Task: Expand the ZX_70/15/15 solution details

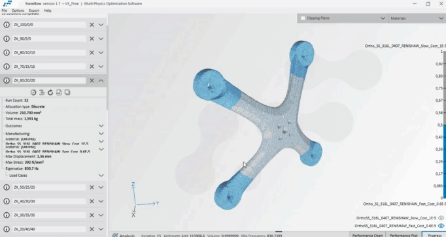Action: pyautogui.click(x=101, y=67)
